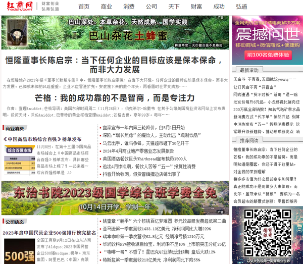This screenshot has width=303, height=264.
Task: Open 拼多多市值为什么反超京东和阿里 link
Action: pyautogui.click(x=265, y=179)
